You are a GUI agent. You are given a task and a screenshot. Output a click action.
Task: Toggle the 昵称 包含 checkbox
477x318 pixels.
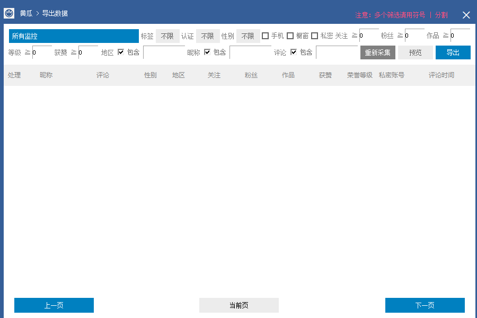[207, 52]
